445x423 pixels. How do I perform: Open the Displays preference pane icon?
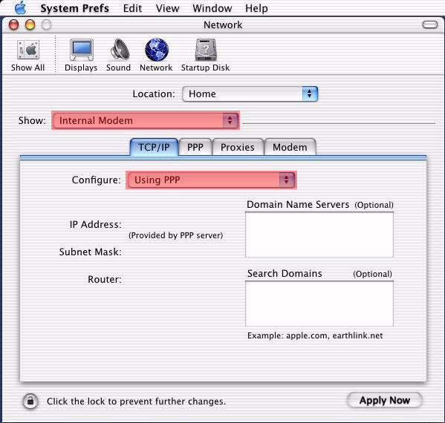82,50
